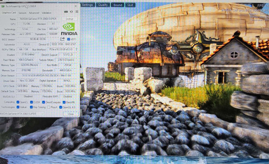
Task: Click the GPU-Z refresh icon
Action: (x=71, y=12)
